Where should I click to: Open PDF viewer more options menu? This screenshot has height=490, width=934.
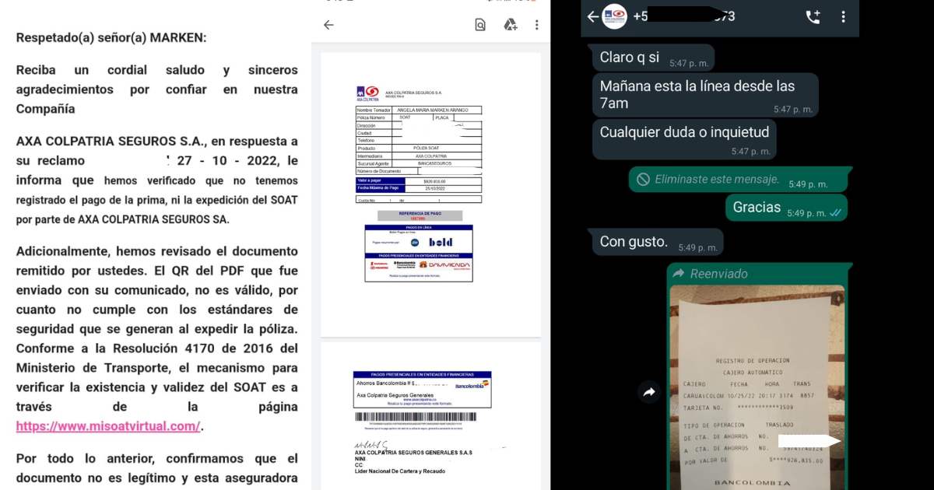point(536,25)
